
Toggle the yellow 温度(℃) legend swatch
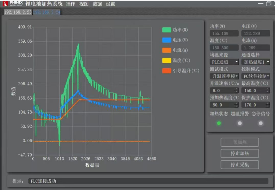[x=166, y=60]
